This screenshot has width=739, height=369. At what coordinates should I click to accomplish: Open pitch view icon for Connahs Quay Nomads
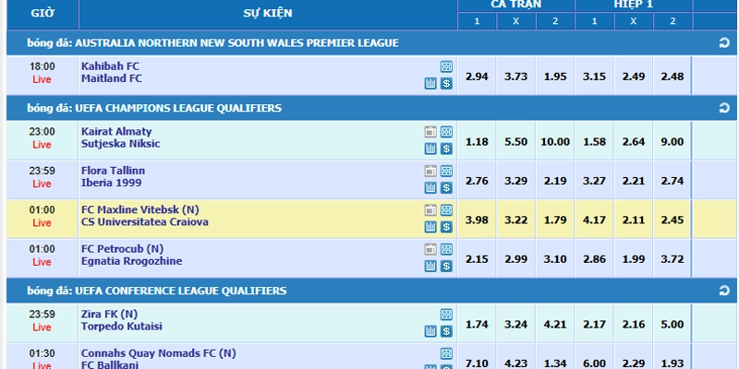[446, 354]
